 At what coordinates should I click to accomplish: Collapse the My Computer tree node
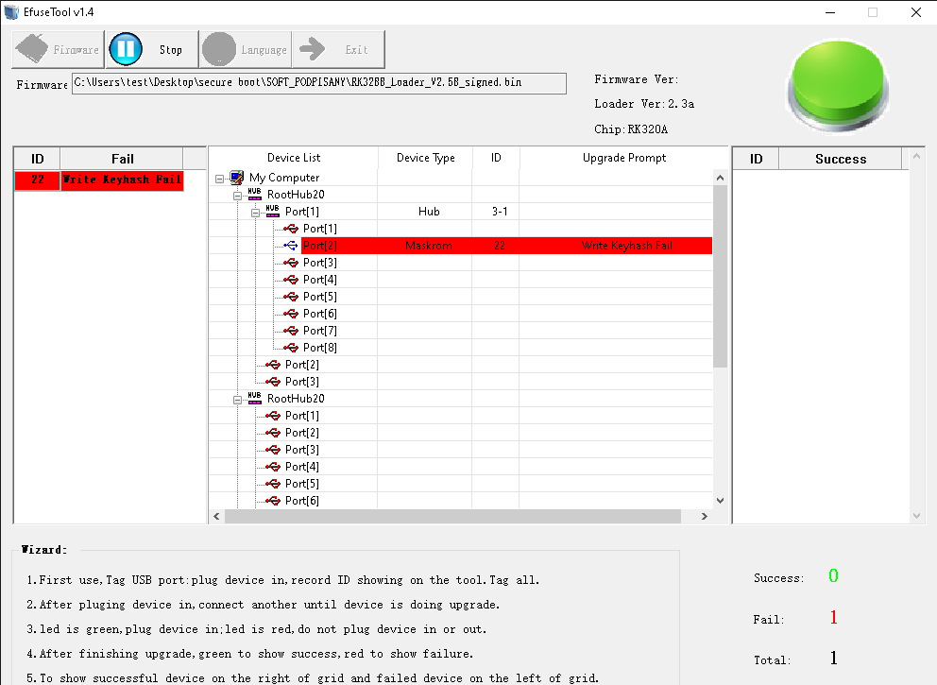click(x=220, y=177)
